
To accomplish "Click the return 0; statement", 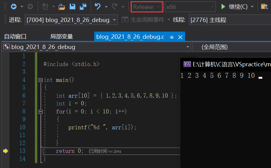I will [70, 151].
